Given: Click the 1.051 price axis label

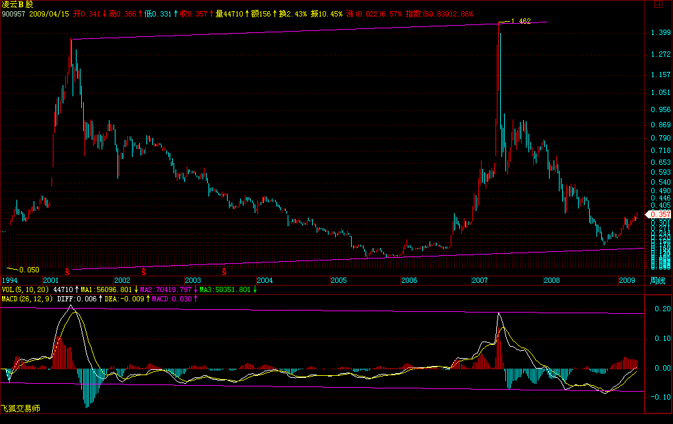Looking at the screenshot, I should coord(660,92).
